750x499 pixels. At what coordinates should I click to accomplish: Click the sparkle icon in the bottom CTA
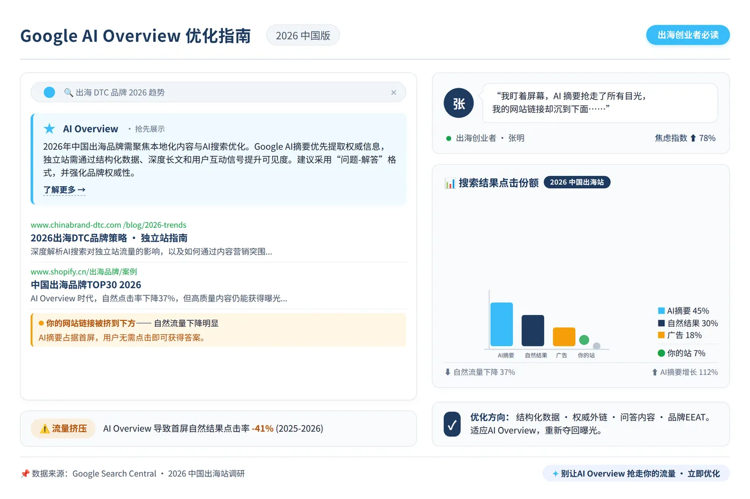point(556,474)
